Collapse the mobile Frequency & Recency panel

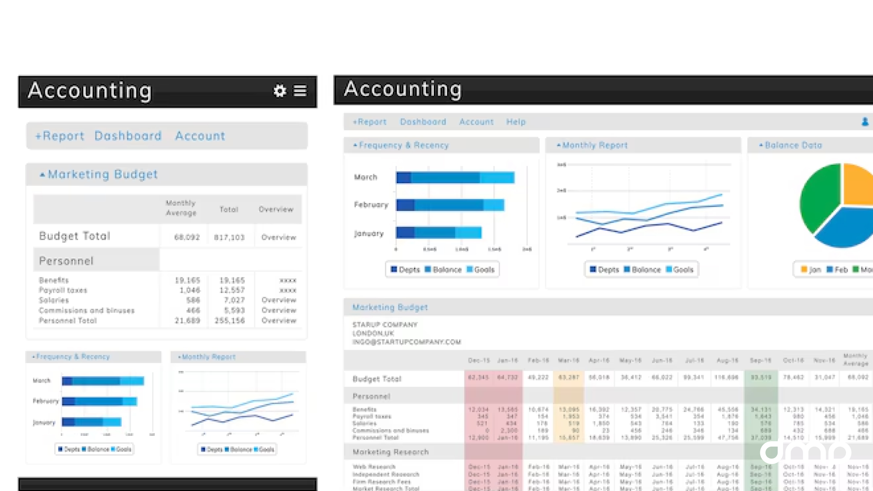click(33, 357)
